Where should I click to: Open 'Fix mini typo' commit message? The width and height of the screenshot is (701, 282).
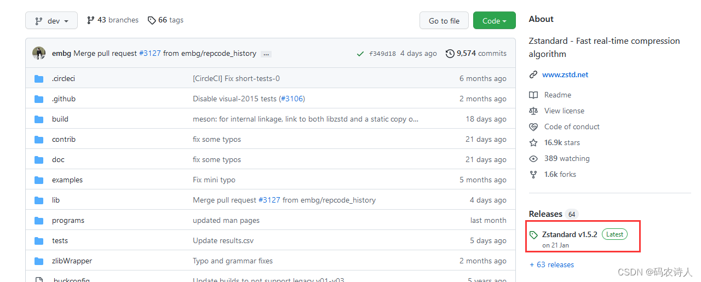click(x=214, y=180)
